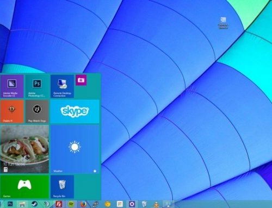Open the Play Watch Dogs tile
The height and width of the screenshot is (208, 272).
coord(37,111)
